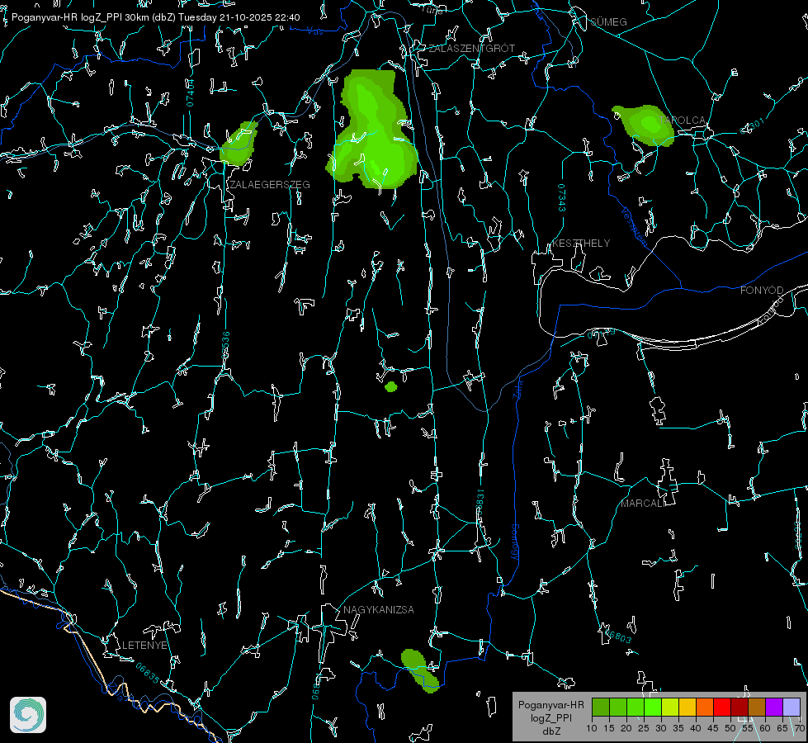Click the KESZTHELY city label
Viewport: 808px width, 743px height.
581,244
